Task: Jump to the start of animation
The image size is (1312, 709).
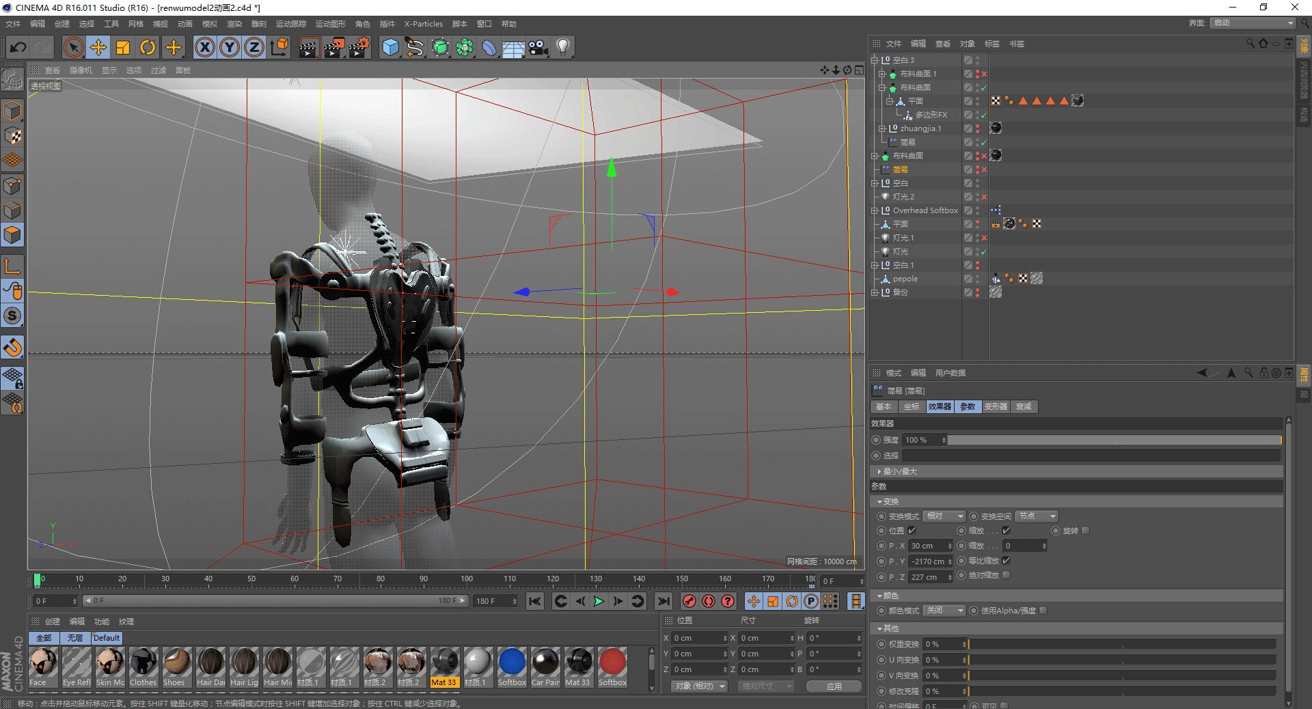Action: [535, 601]
